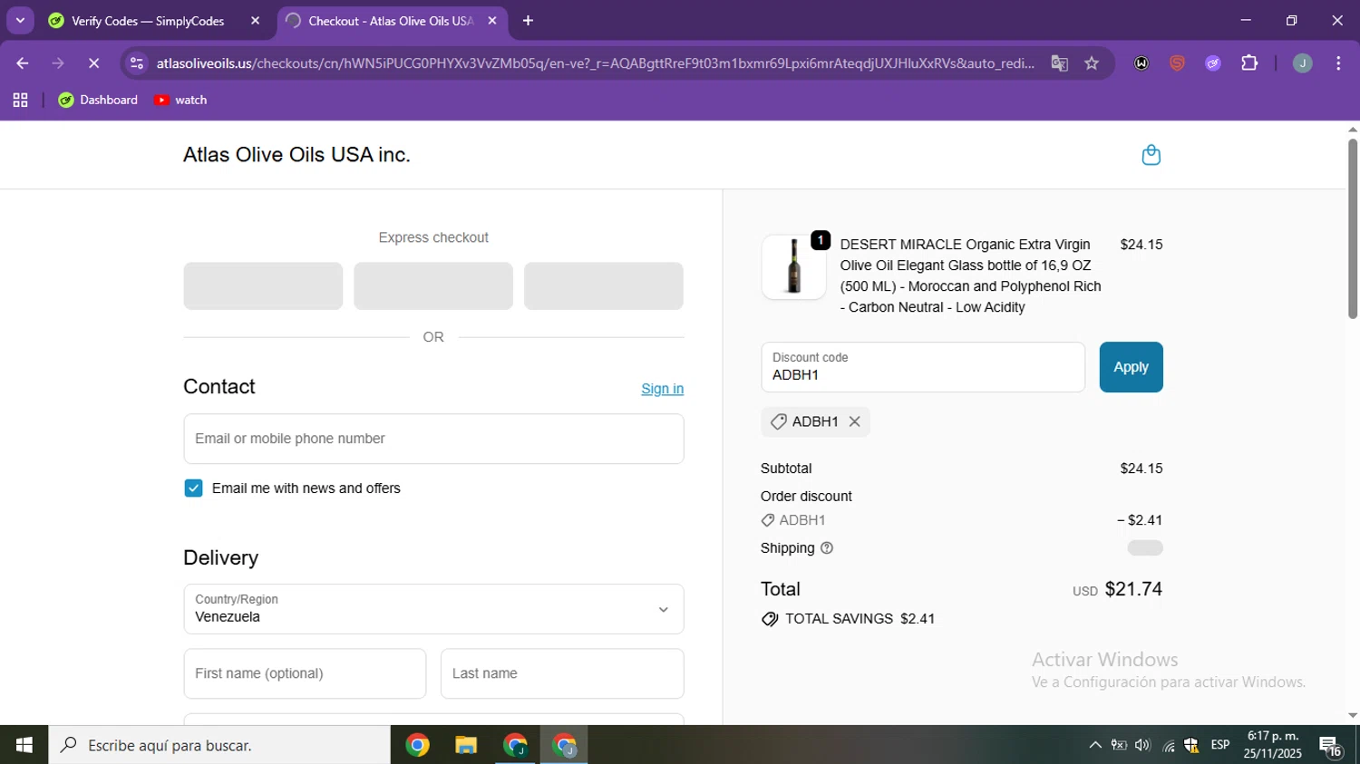The image size is (1360, 764).
Task: Open the tab search dropdown arrow
Action: pos(20,20)
